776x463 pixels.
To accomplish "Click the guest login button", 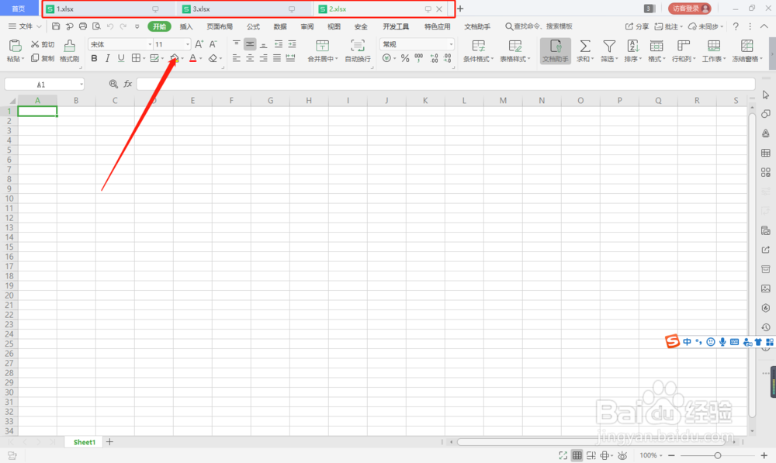I will [x=689, y=9].
